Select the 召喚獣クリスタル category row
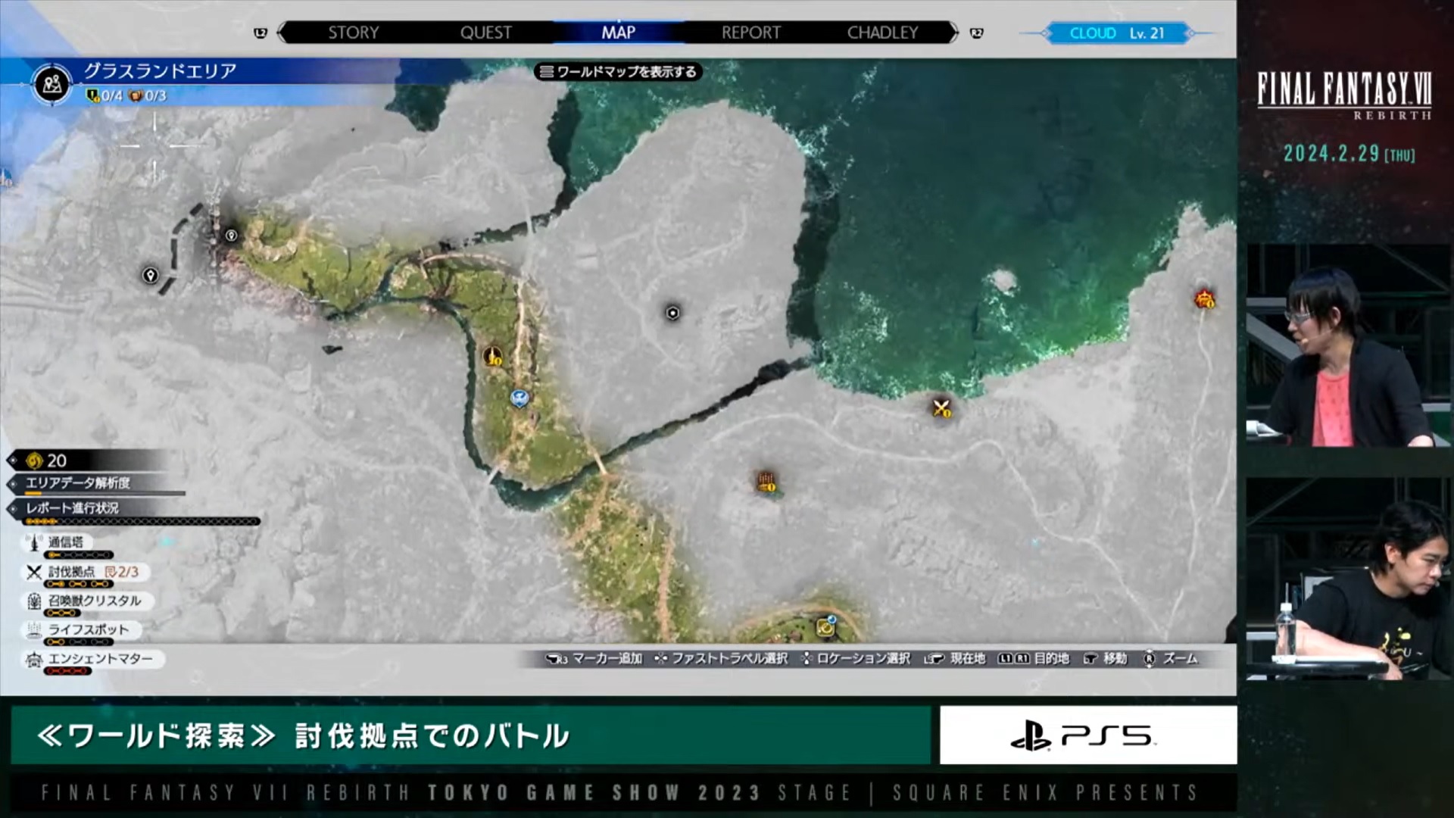 click(88, 601)
